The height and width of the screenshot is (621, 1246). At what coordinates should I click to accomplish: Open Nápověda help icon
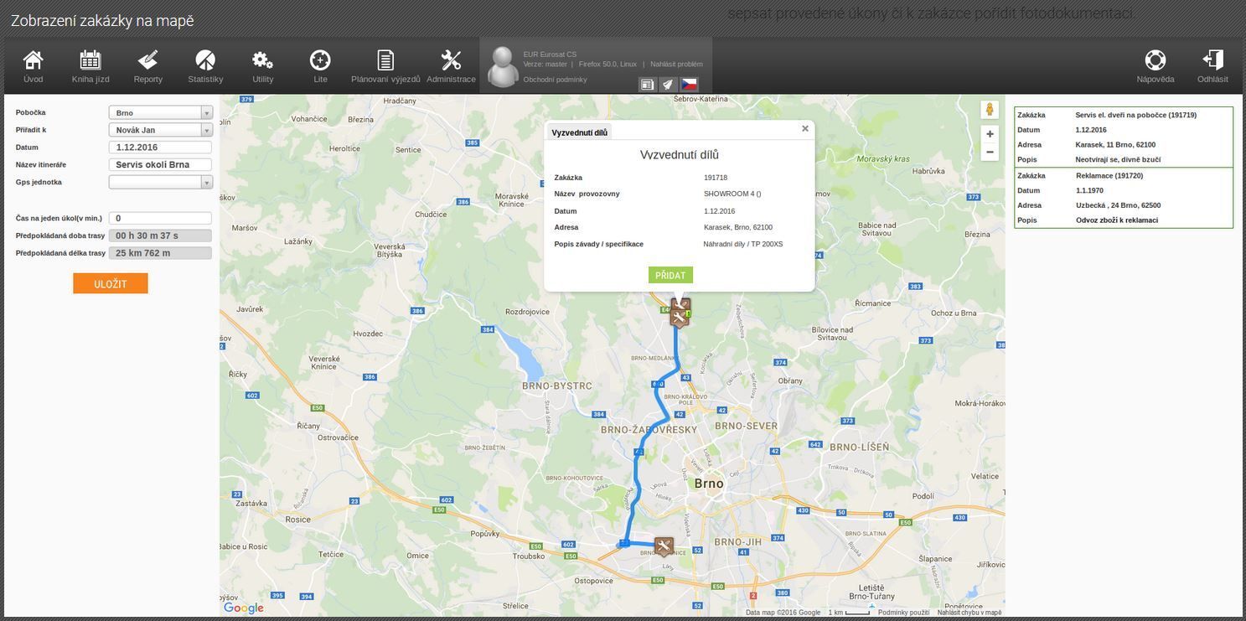pyautogui.click(x=1156, y=60)
